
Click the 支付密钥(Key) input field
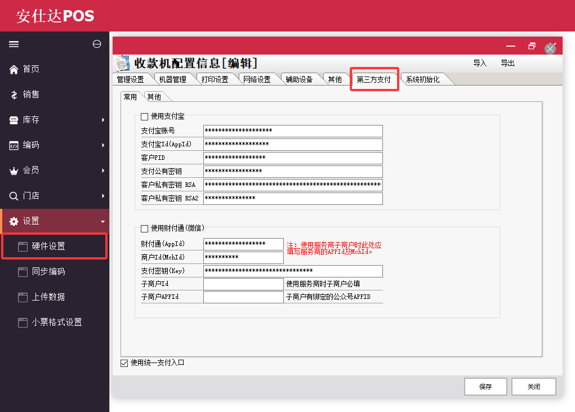293,271
